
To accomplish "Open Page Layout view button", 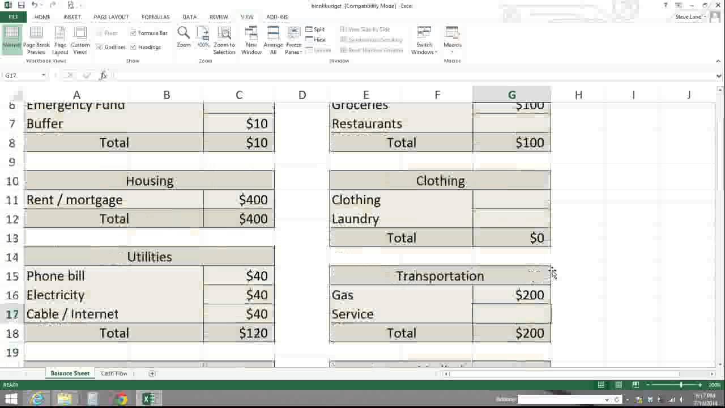I will [x=60, y=41].
